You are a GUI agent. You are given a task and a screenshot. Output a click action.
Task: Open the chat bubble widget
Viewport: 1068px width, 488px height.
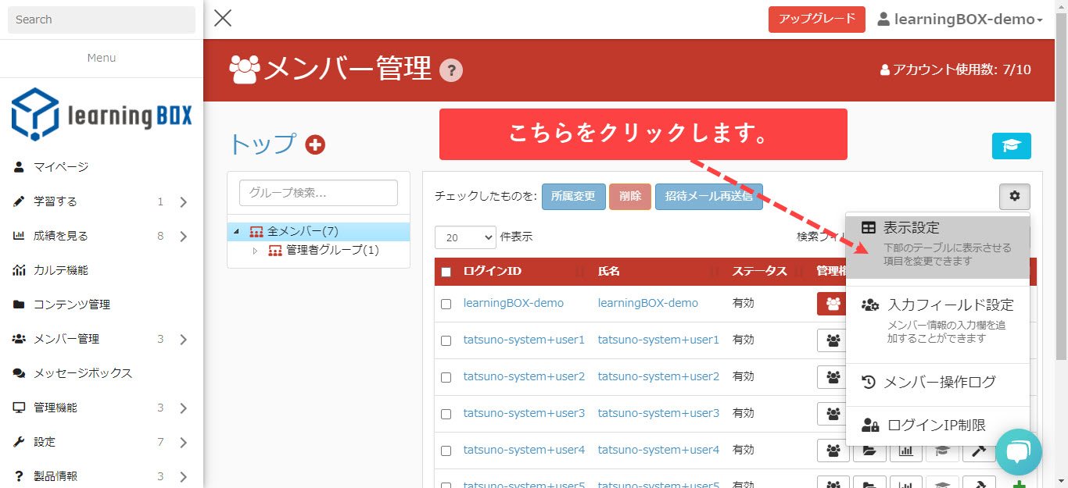coord(1019,452)
